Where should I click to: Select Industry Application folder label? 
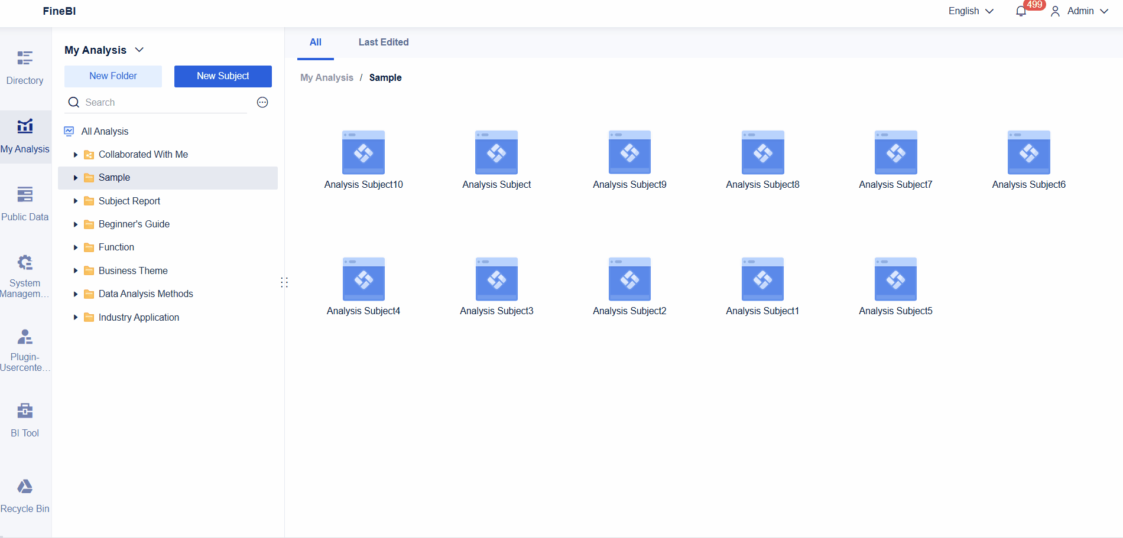(139, 318)
